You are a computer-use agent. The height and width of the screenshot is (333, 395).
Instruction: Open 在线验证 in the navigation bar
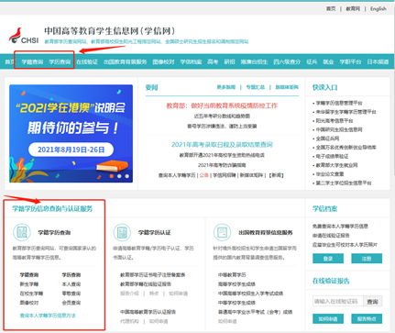pos(87,61)
